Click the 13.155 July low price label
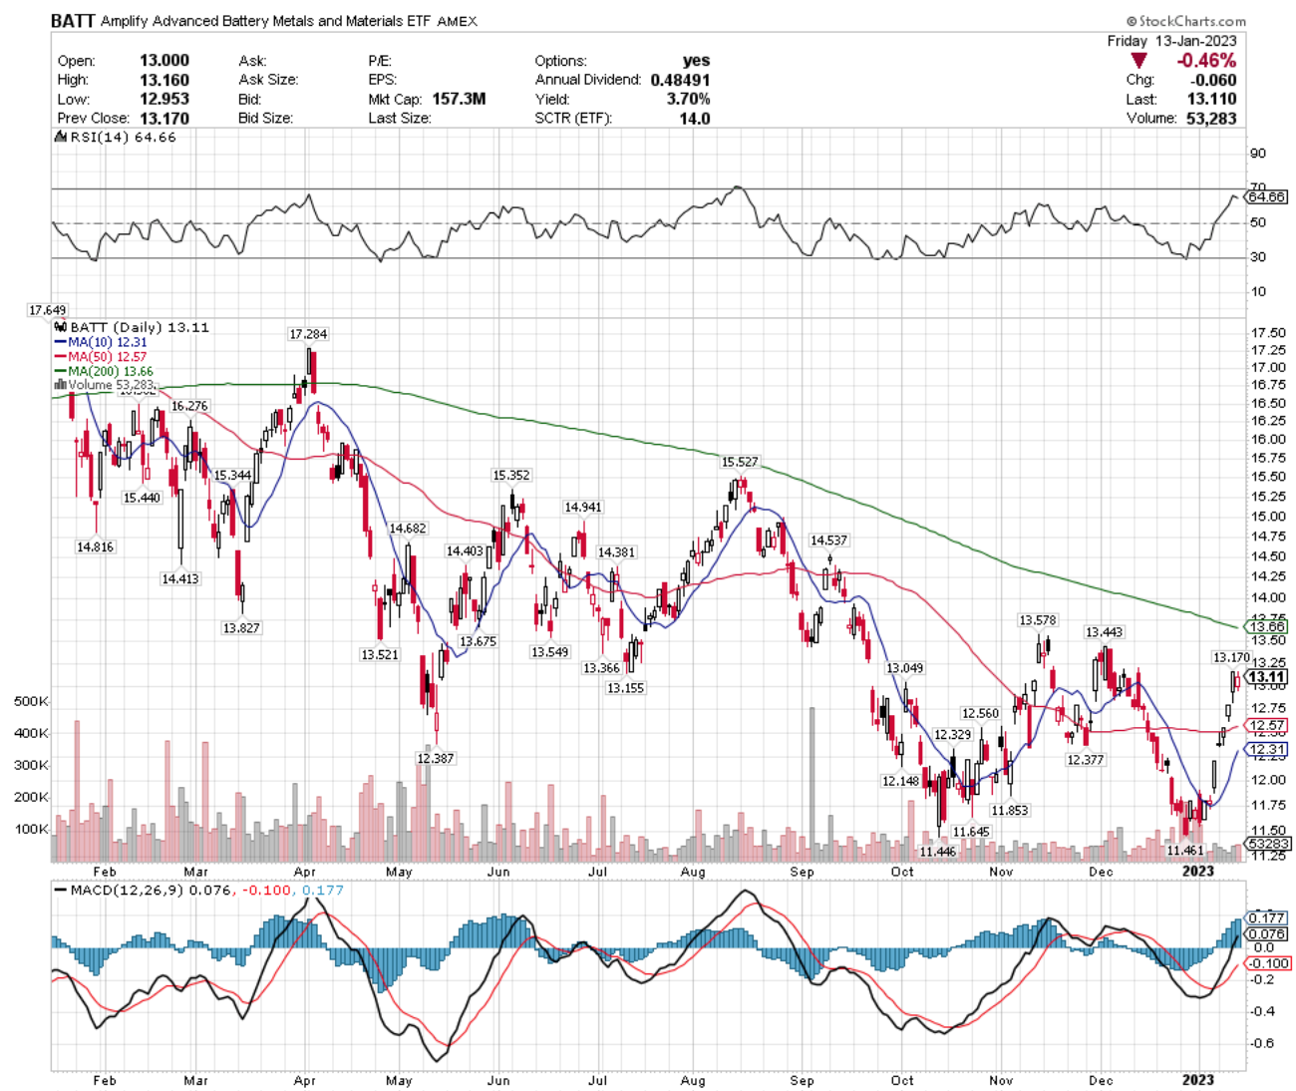 point(626,688)
